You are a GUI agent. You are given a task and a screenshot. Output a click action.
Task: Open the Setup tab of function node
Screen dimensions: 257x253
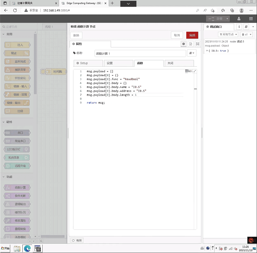88,63
